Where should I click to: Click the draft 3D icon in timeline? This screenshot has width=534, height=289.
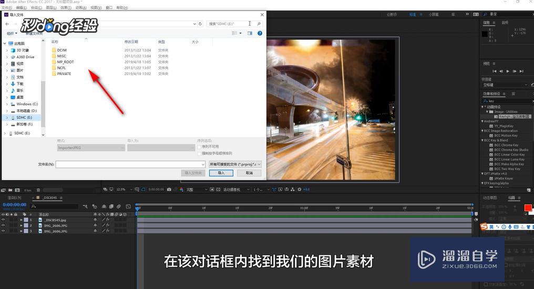click(95, 207)
